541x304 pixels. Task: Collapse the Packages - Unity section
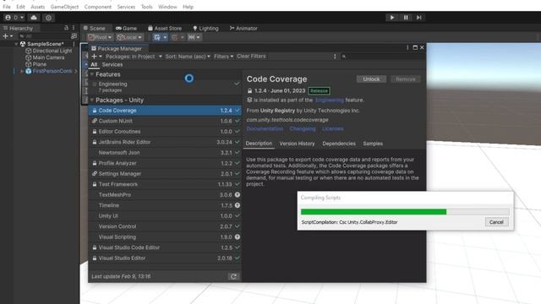point(92,100)
